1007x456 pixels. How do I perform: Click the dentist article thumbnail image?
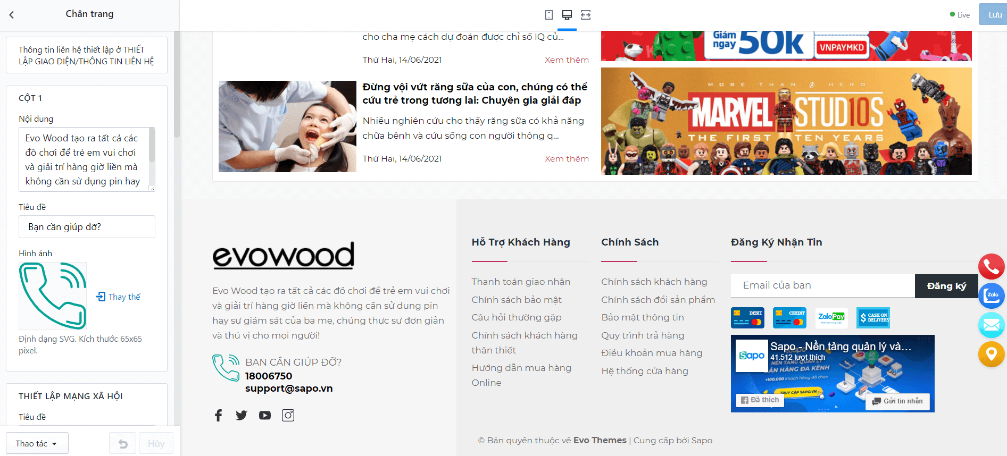287,126
